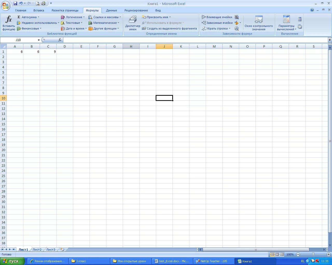Open the Watch Window (Окно контрольного значения)
This screenshot has width=332, height=265.
tap(259, 23)
